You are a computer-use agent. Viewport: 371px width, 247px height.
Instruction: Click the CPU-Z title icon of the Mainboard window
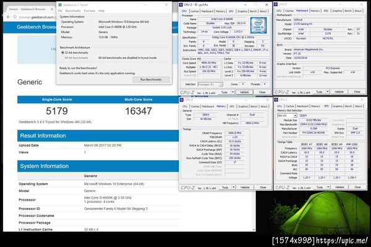point(276,4)
